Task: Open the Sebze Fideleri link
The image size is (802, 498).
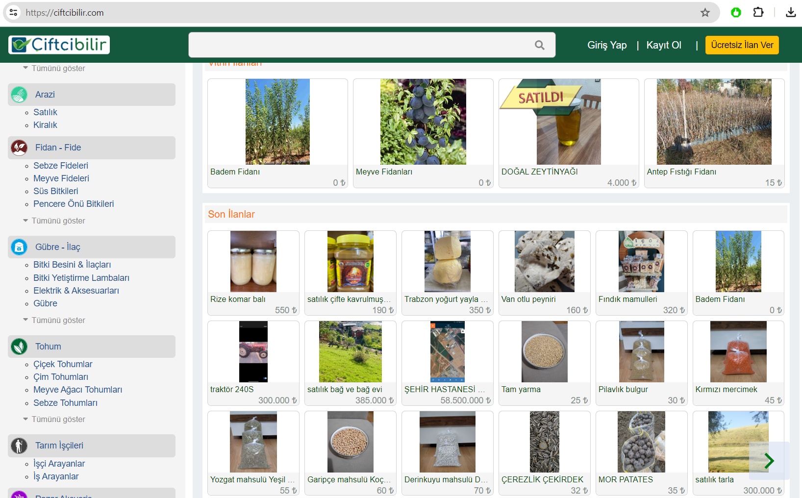Action: click(61, 166)
